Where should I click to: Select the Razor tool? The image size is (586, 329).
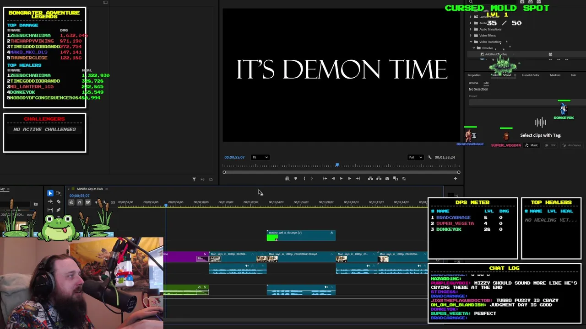[x=59, y=202]
